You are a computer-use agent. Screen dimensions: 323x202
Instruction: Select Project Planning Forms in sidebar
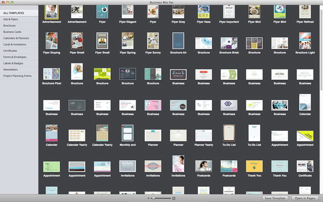pos(17,76)
